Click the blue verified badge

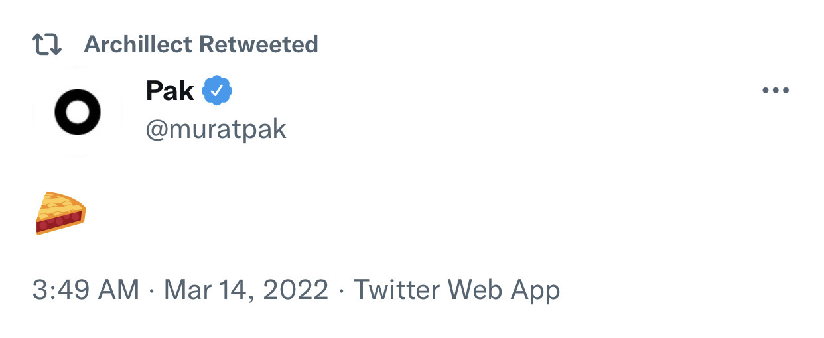coord(217,91)
